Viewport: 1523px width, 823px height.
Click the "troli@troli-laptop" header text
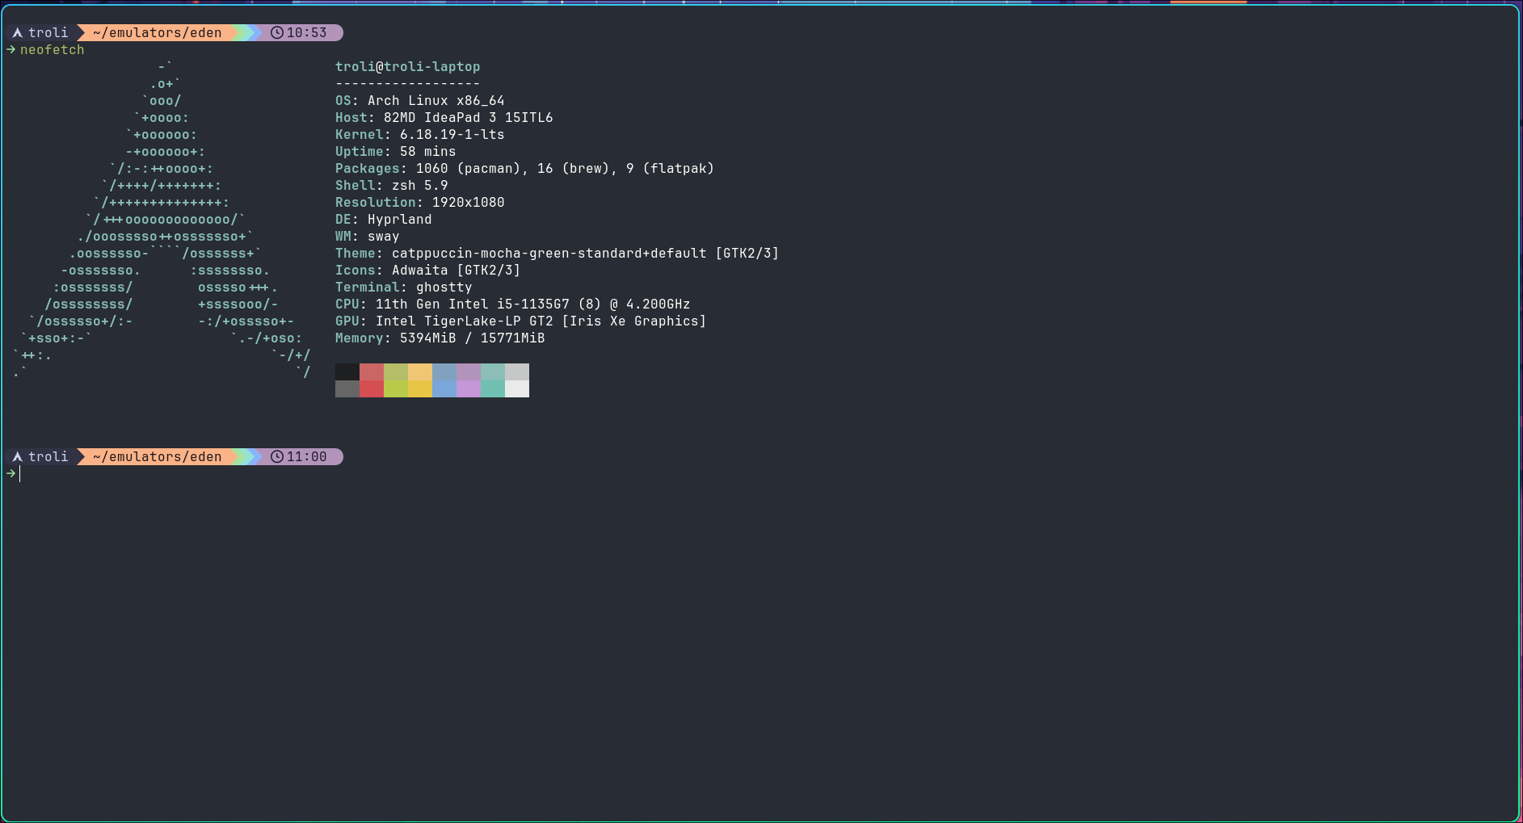[x=408, y=67]
